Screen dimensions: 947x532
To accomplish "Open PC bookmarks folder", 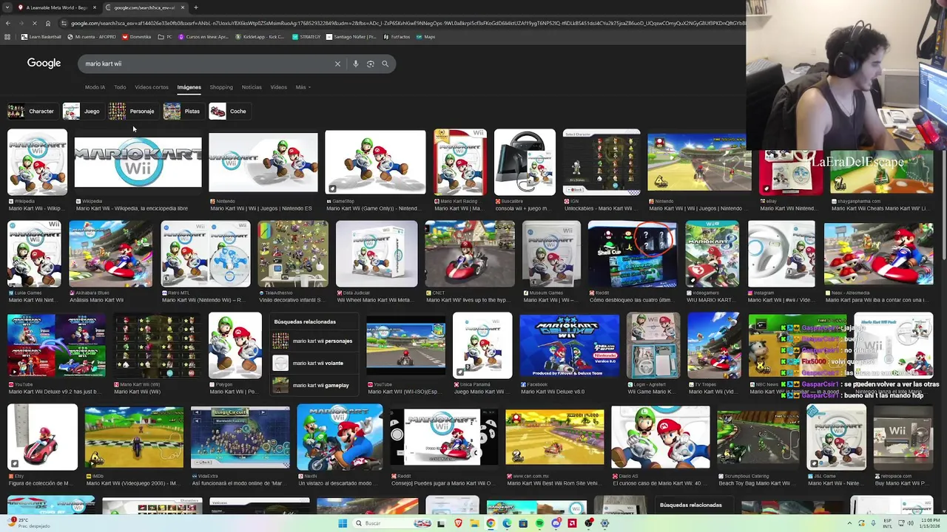I will pos(166,37).
